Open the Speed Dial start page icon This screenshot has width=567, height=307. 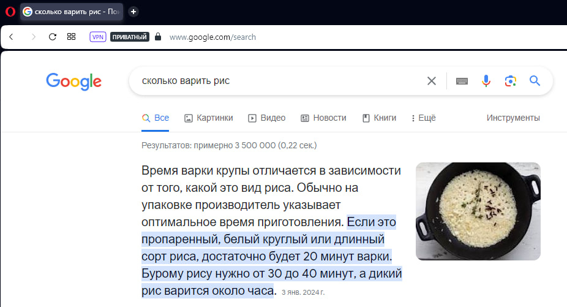72,37
